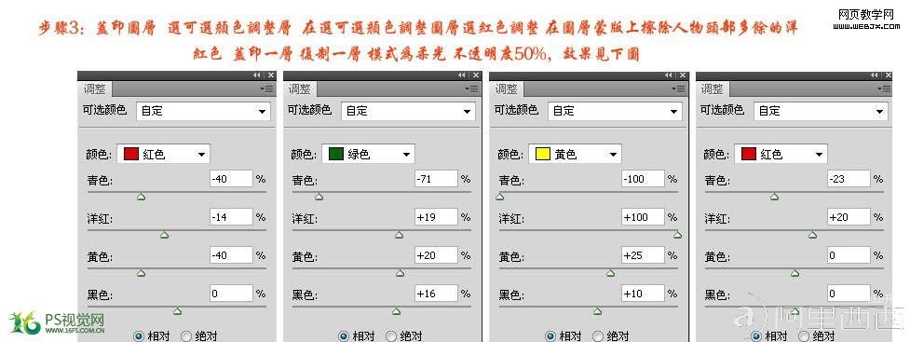Click the 青色 field showing -23
910x342 pixels.
(x=849, y=179)
